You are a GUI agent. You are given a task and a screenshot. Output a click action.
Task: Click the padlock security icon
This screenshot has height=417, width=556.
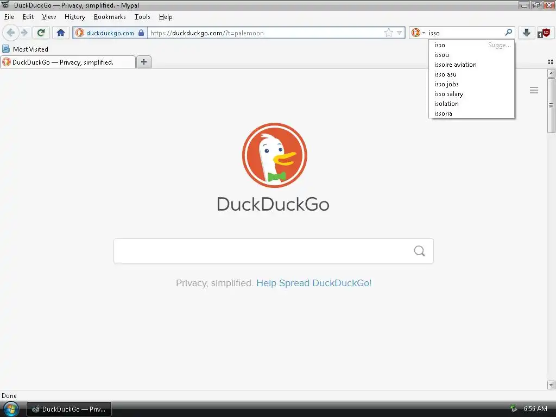(x=141, y=33)
